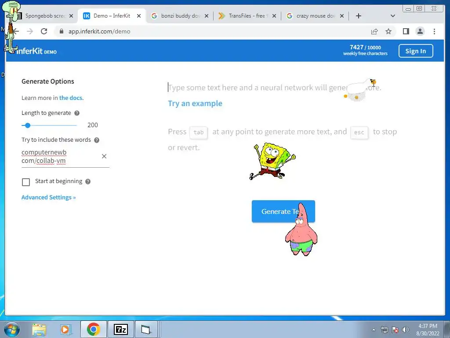This screenshot has height=338, width=450.
Task: Open the network tray icon
Action: coord(384,330)
